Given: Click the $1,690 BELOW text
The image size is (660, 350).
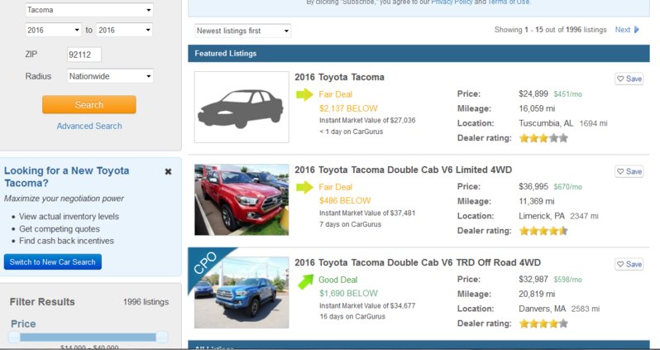Looking at the screenshot, I should tap(348, 293).
